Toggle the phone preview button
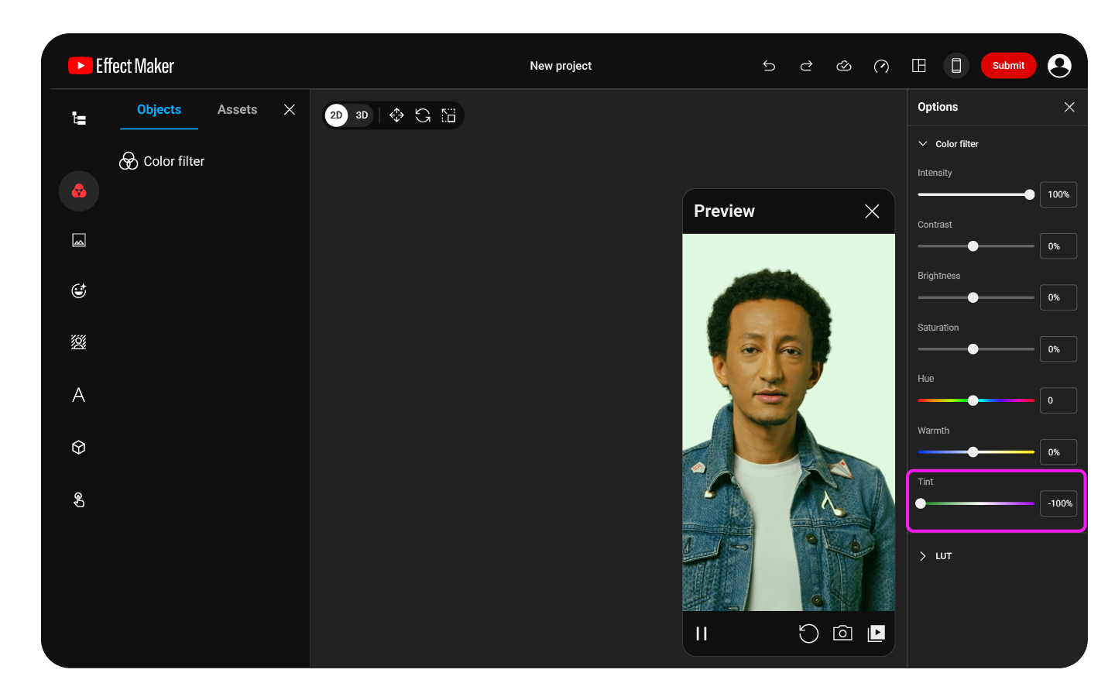Viewport: 1115px width, 697px height. [x=956, y=66]
